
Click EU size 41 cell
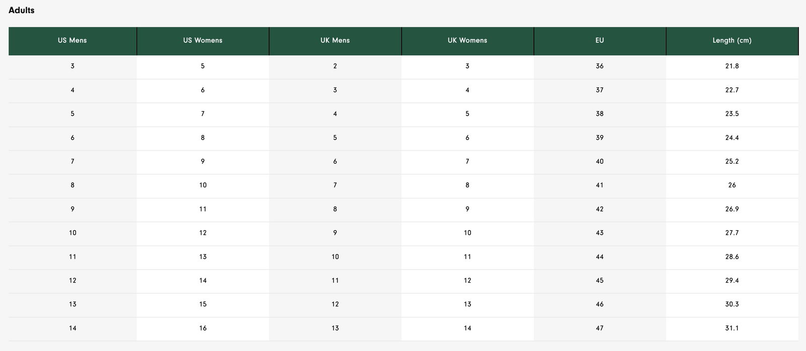(x=599, y=185)
